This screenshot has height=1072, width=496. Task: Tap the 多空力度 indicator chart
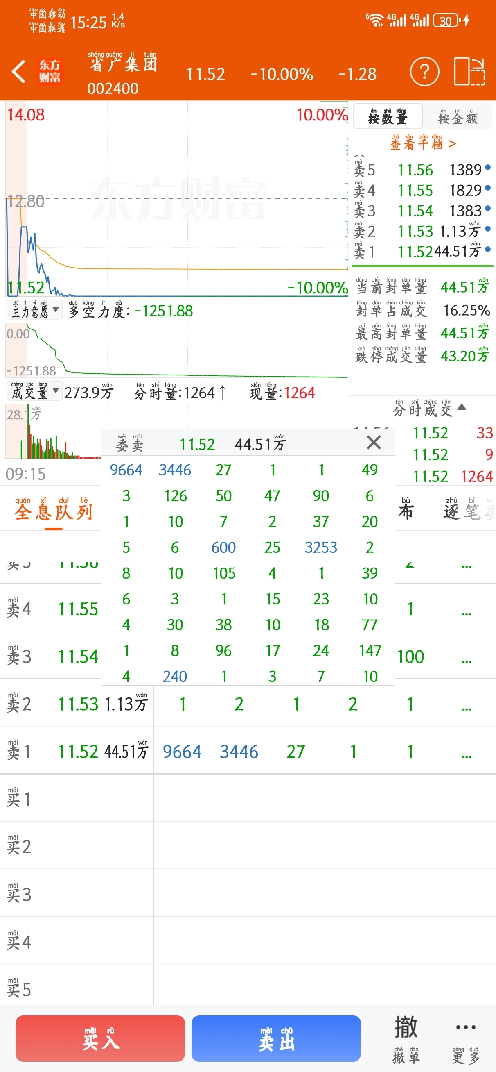tap(177, 351)
